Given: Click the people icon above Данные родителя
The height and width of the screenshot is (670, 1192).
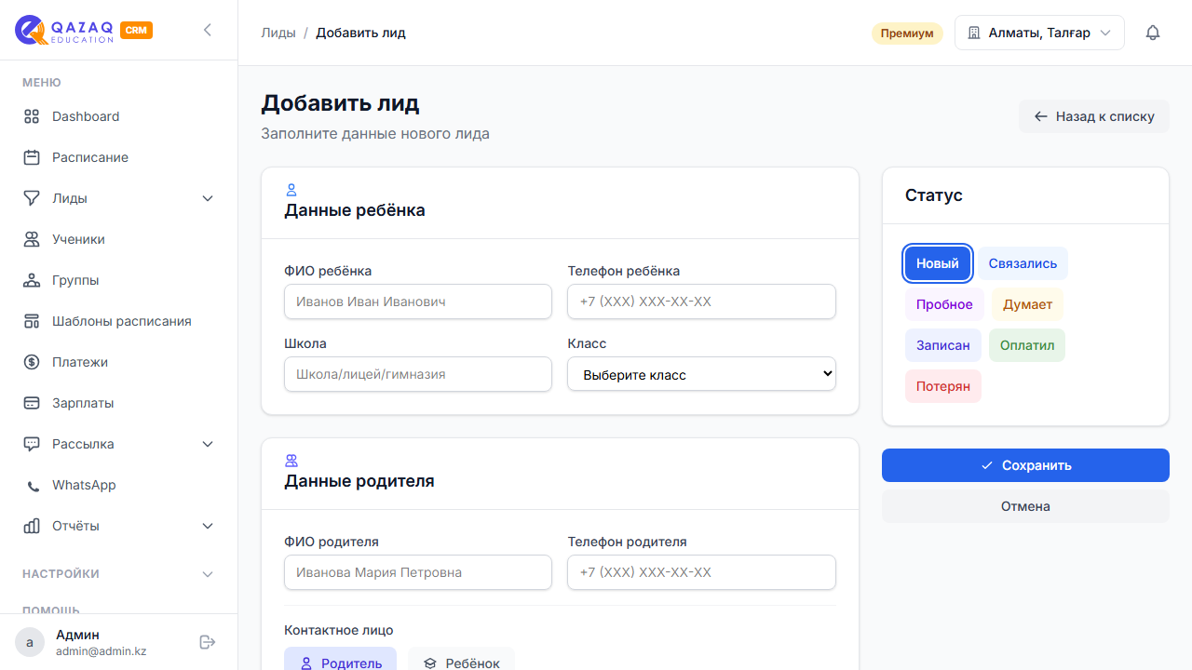Looking at the screenshot, I should pos(291,461).
